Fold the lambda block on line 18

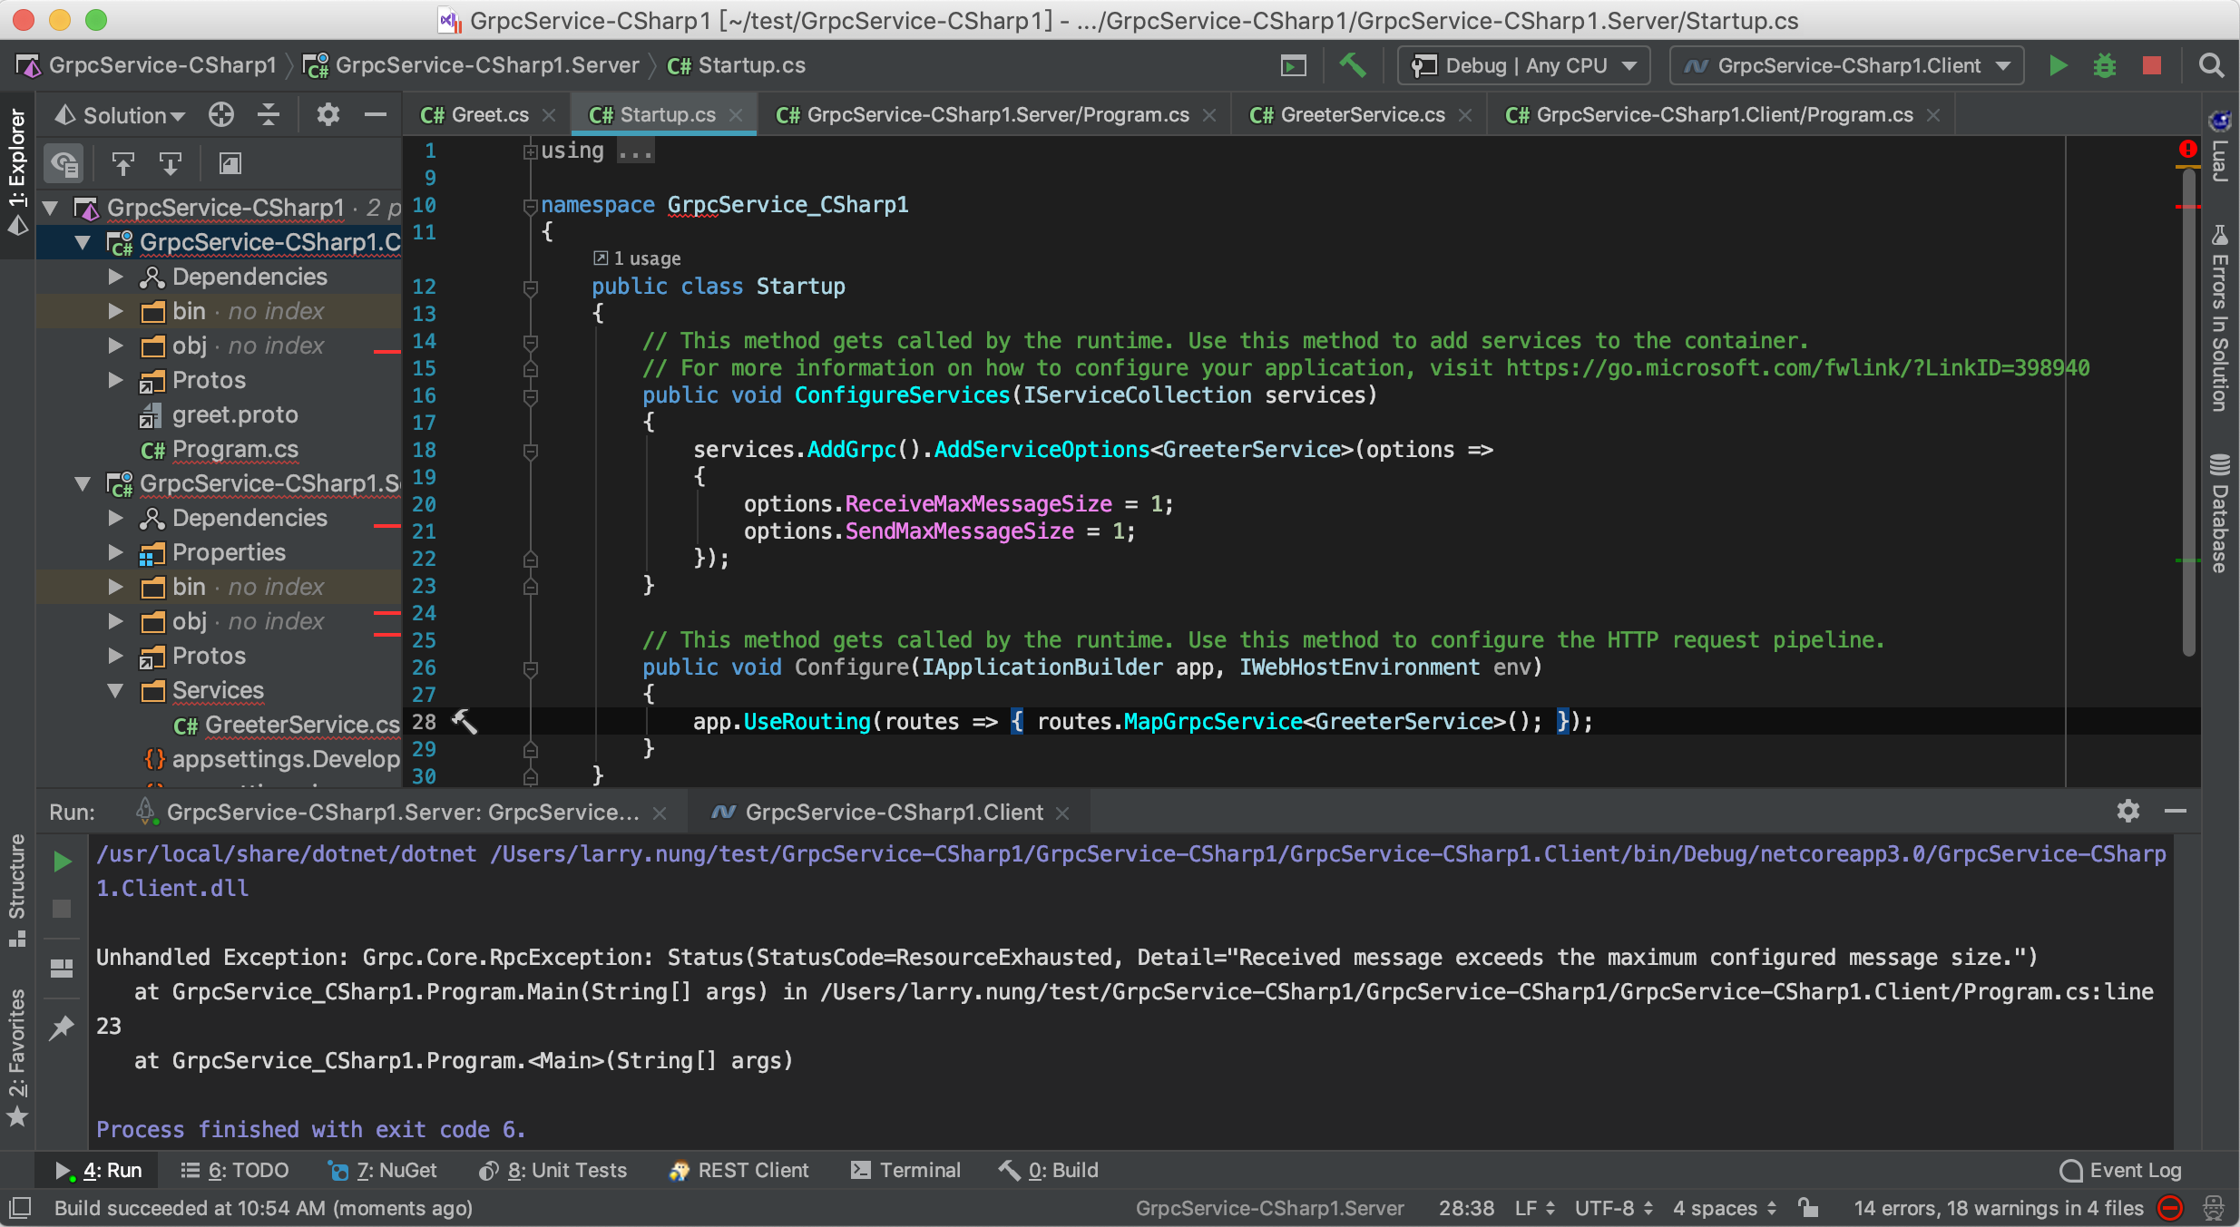point(531,451)
